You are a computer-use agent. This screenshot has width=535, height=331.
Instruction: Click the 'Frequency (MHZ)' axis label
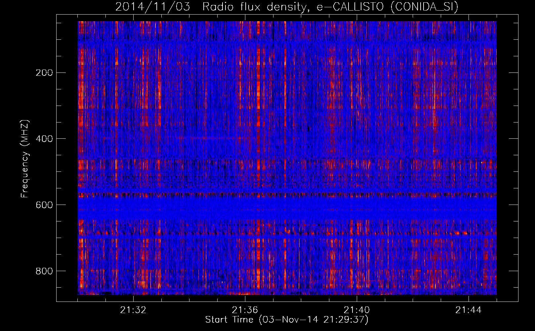click(x=25, y=159)
